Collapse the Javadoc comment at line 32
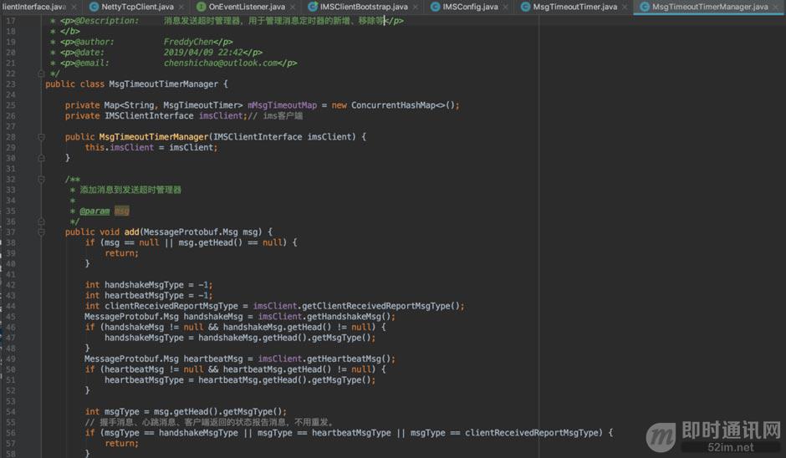This screenshot has width=786, height=458. pos(42,180)
